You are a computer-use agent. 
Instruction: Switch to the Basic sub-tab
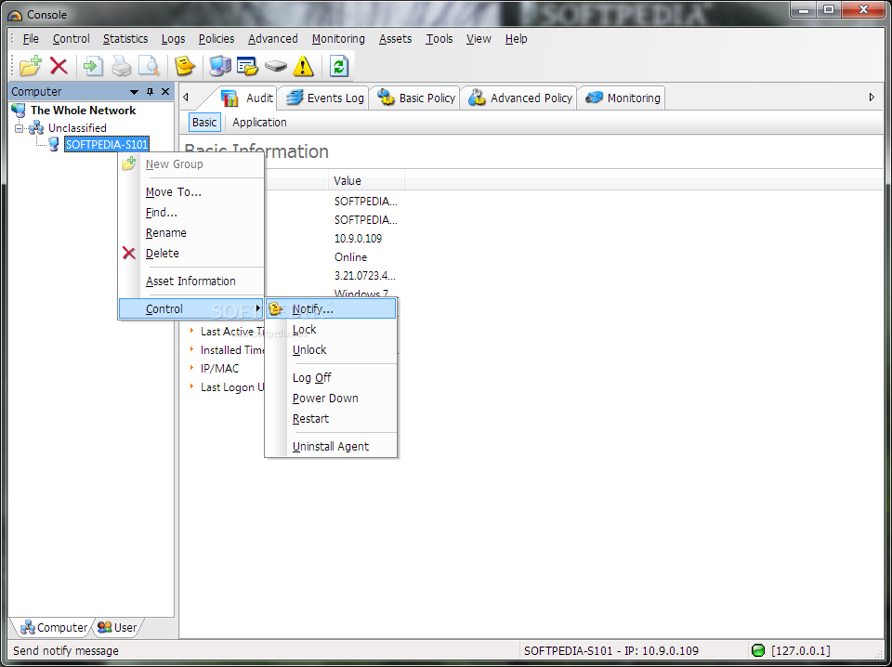204,123
